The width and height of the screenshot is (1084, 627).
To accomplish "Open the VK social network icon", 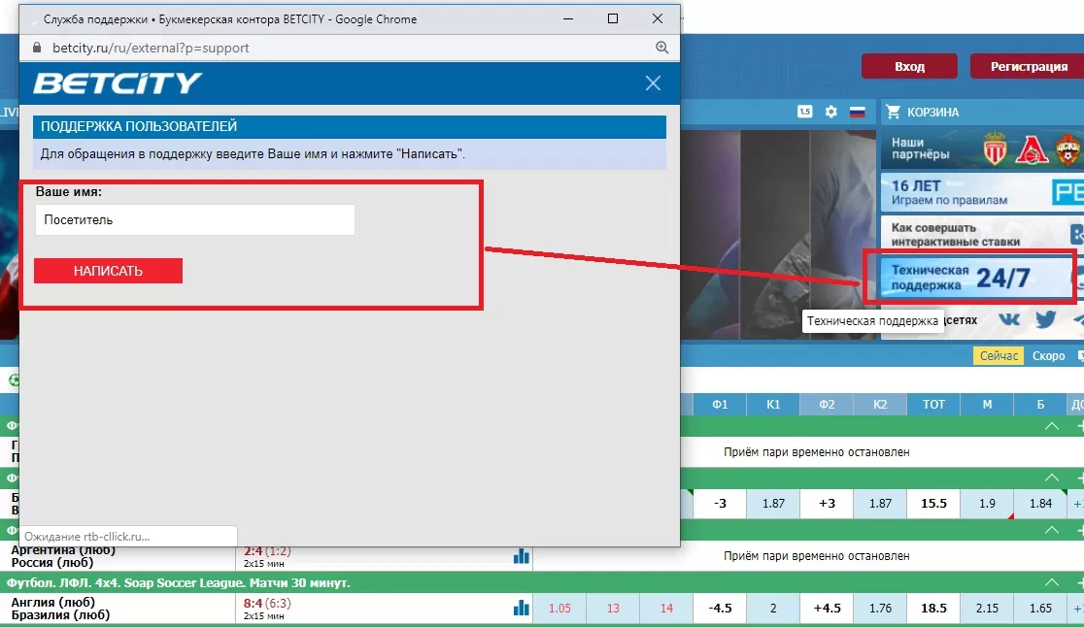I will [x=1009, y=319].
